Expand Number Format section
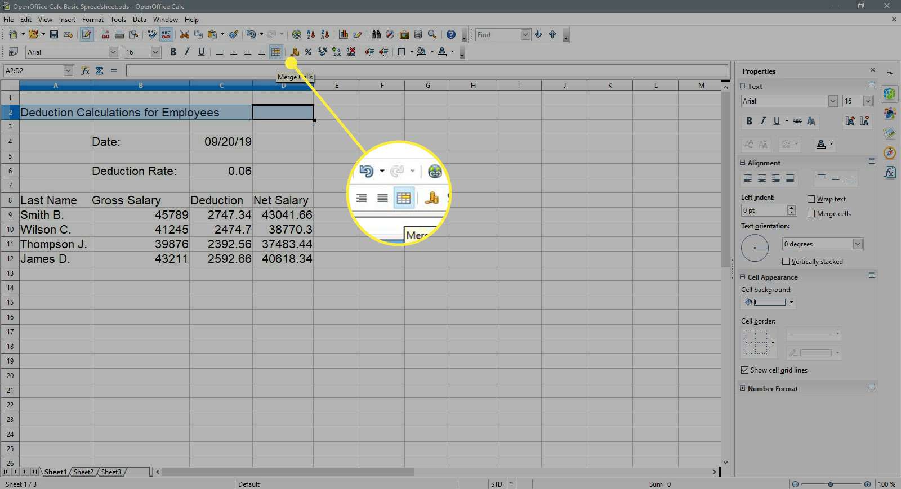The height and width of the screenshot is (489, 901). coord(742,388)
